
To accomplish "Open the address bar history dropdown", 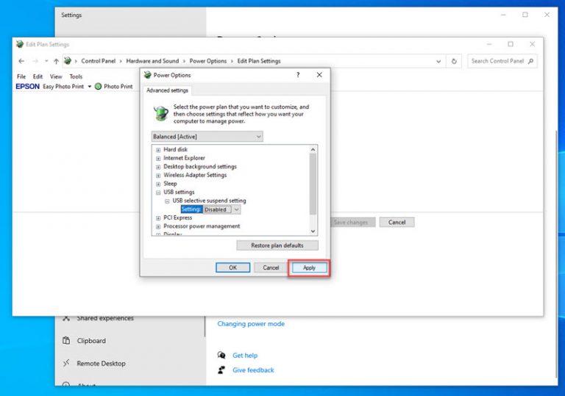I will tap(438, 61).
